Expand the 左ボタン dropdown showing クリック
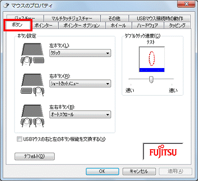The image size is (198, 181). (80, 53)
